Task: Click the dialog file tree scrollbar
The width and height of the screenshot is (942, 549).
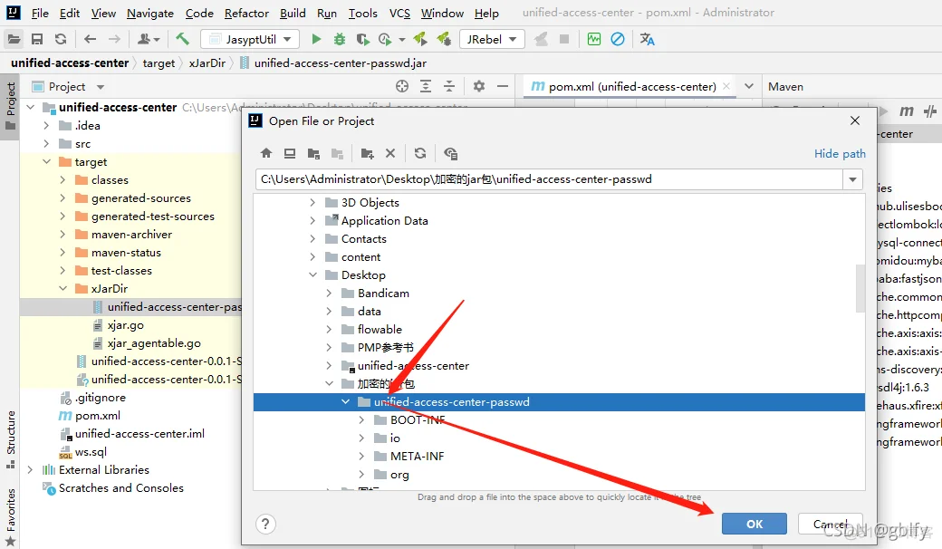Action: click(860, 288)
